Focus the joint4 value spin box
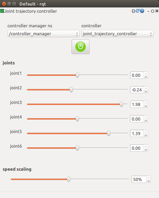 137,119
